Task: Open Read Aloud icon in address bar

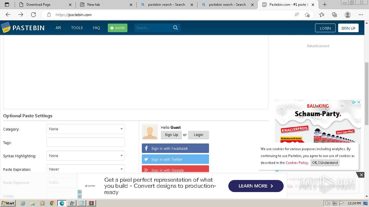Action: [297, 15]
